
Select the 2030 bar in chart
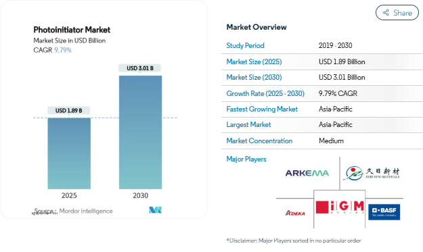141,132
